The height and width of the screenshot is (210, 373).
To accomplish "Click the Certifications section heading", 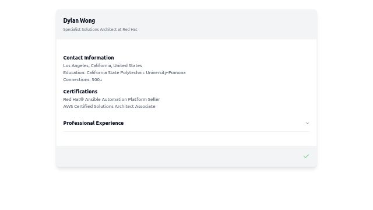I will coord(80,92).
